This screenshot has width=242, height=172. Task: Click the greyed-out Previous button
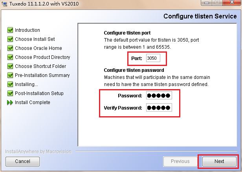tap(180, 161)
